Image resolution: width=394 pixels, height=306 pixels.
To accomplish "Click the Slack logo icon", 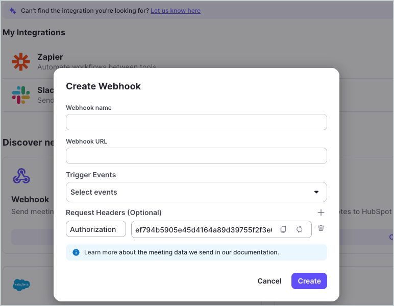I will (21, 95).
